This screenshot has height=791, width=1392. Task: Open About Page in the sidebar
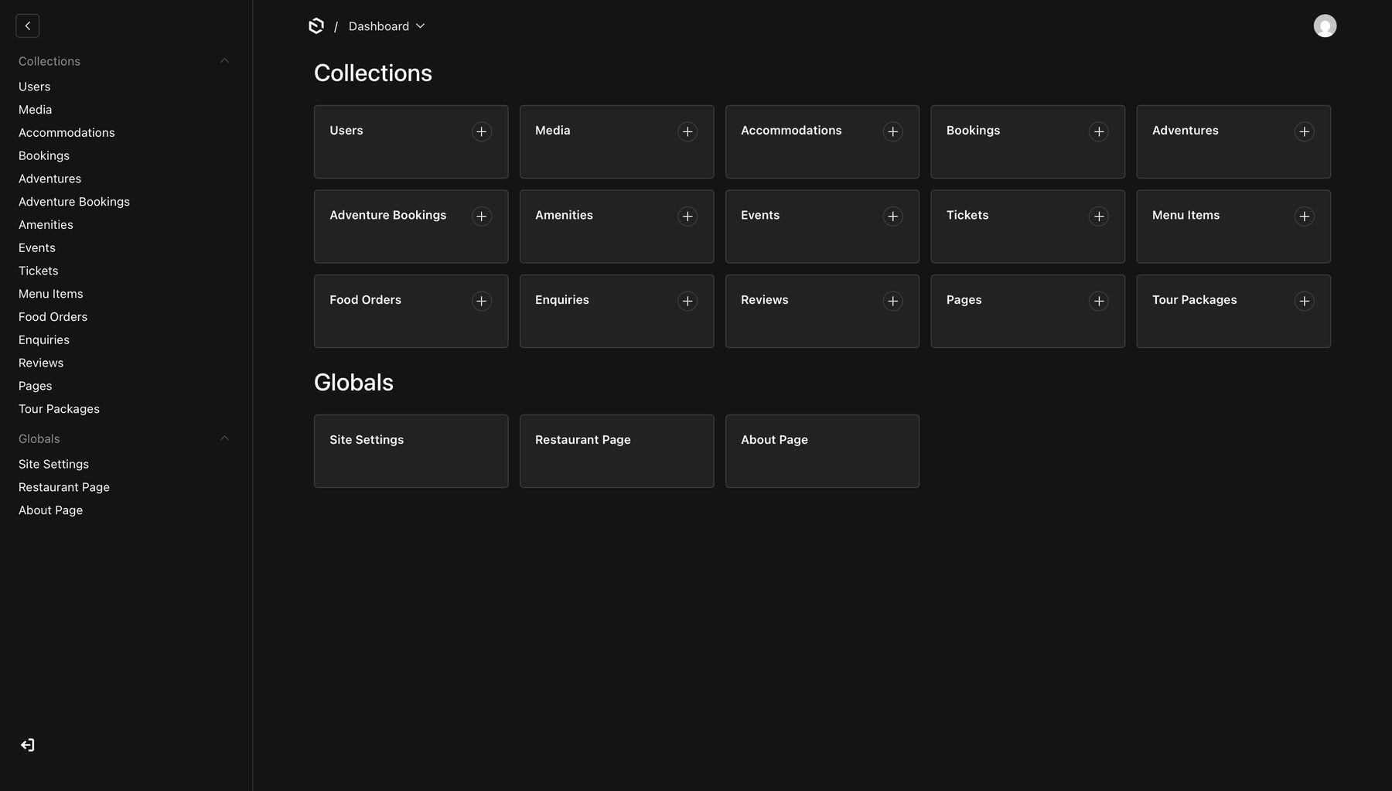point(51,510)
